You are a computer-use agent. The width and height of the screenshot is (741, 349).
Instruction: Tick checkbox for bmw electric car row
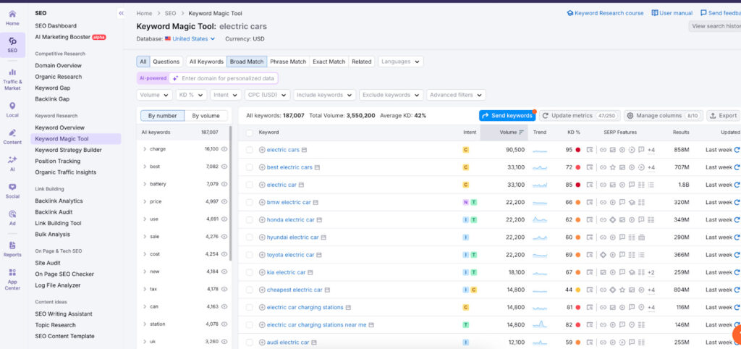(x=249, y=203)
